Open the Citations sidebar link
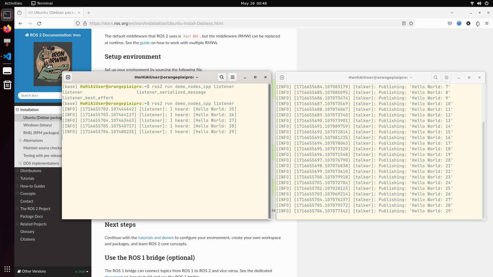 [x=28, y=239]
